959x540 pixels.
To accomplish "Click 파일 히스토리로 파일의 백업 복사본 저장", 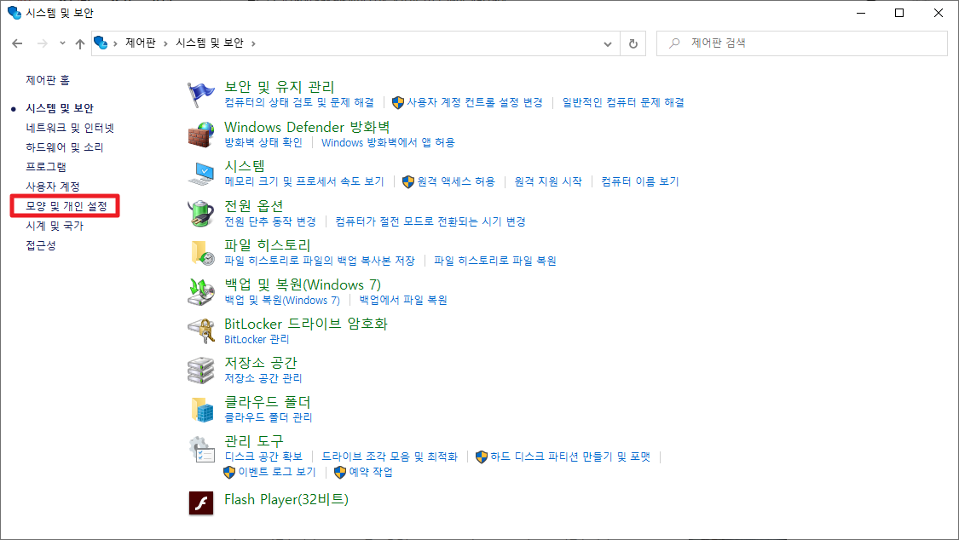I will [320, 261].
